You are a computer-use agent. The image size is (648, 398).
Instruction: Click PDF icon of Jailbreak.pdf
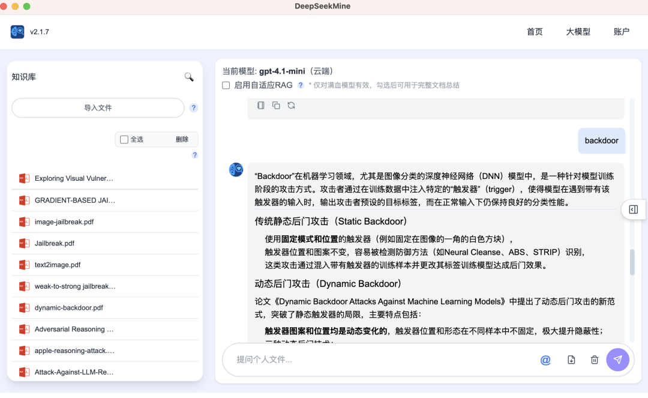tap(24, 244)
